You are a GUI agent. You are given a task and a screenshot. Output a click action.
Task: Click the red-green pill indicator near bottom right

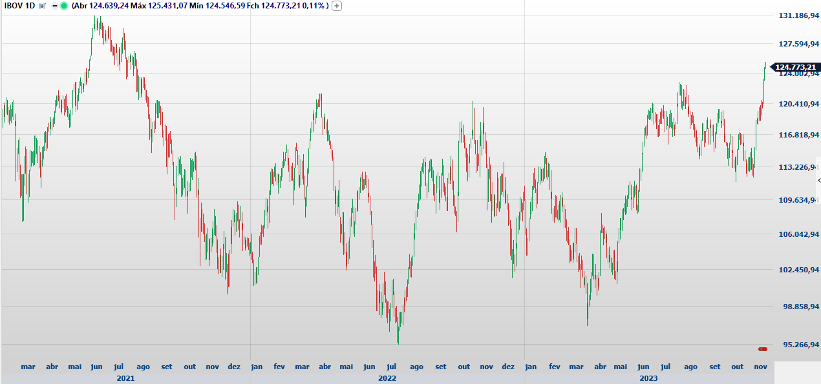[763, 349]
